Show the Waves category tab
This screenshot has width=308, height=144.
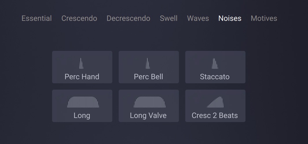point(198,18)
